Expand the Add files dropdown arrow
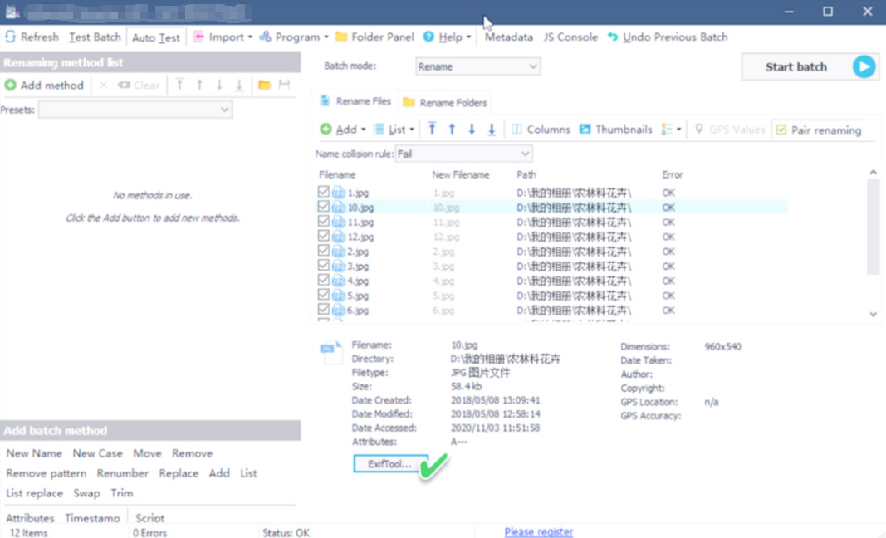886x538 pixels. tap(364, 130)
